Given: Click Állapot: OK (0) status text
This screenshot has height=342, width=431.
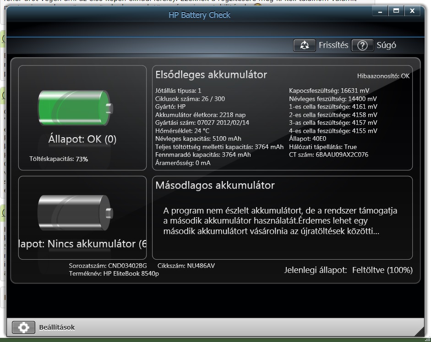Looking at the screenshot, I should click(x=82, y=139).
